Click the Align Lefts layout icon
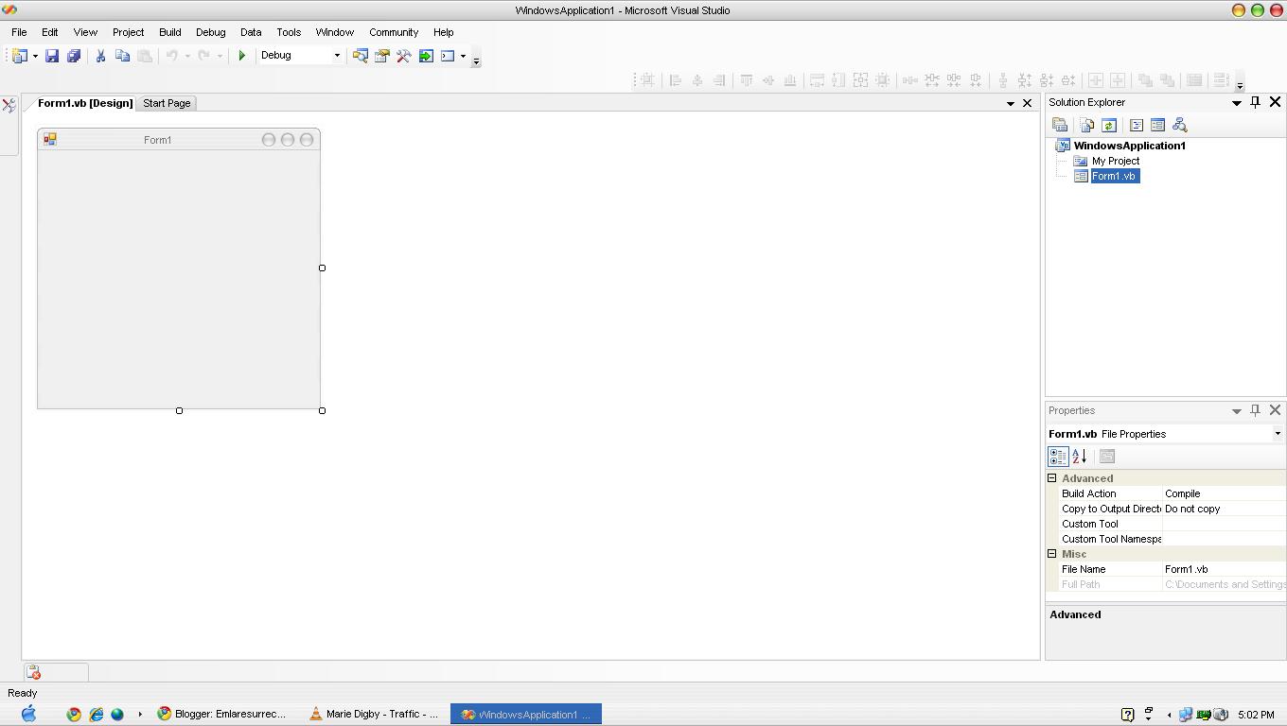 point(676,80)
